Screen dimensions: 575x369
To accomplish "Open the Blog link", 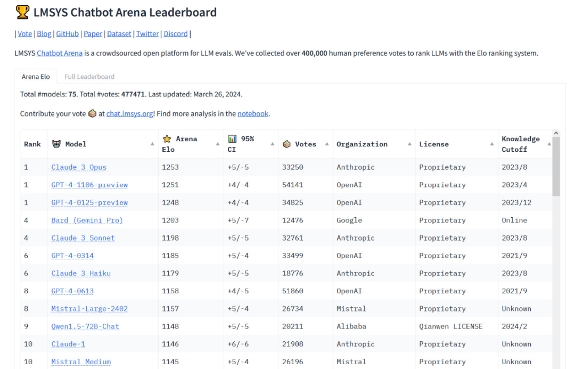I will coord(44,34).
